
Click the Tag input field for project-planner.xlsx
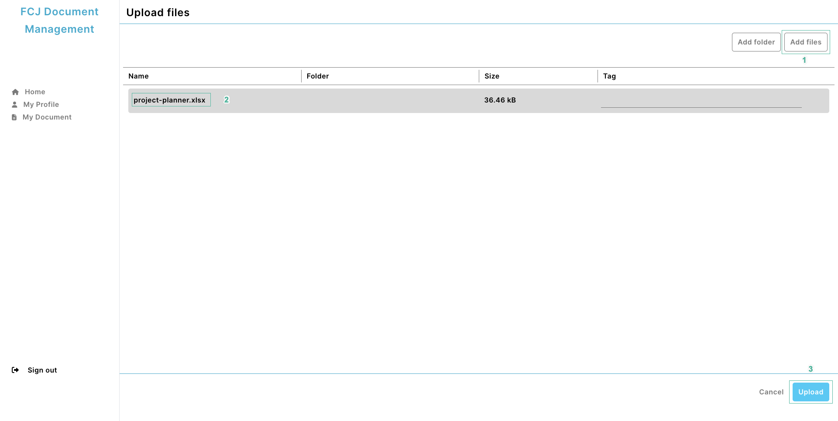pyautogui.click(x=701, y=101)
